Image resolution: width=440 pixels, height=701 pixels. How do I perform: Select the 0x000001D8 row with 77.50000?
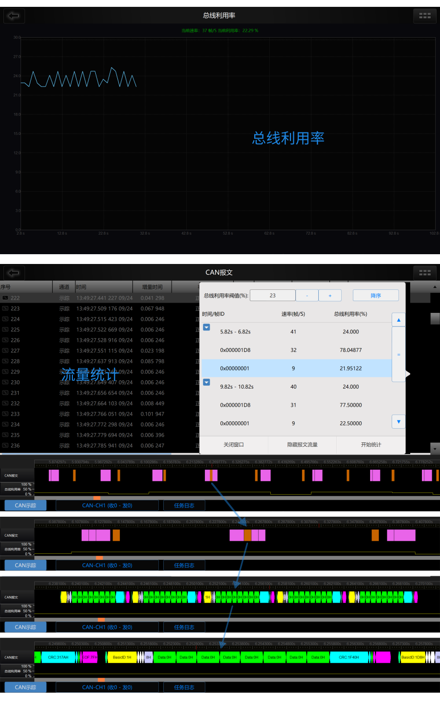[296, 405]
